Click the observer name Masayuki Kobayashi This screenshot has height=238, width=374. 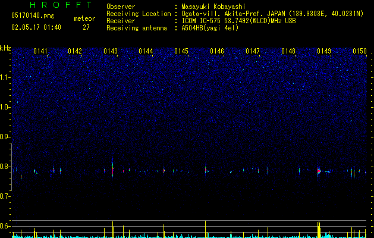pyautogui.click(x=213, y=7)
